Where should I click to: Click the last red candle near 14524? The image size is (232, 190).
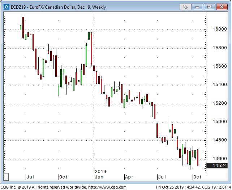point(198,158)
